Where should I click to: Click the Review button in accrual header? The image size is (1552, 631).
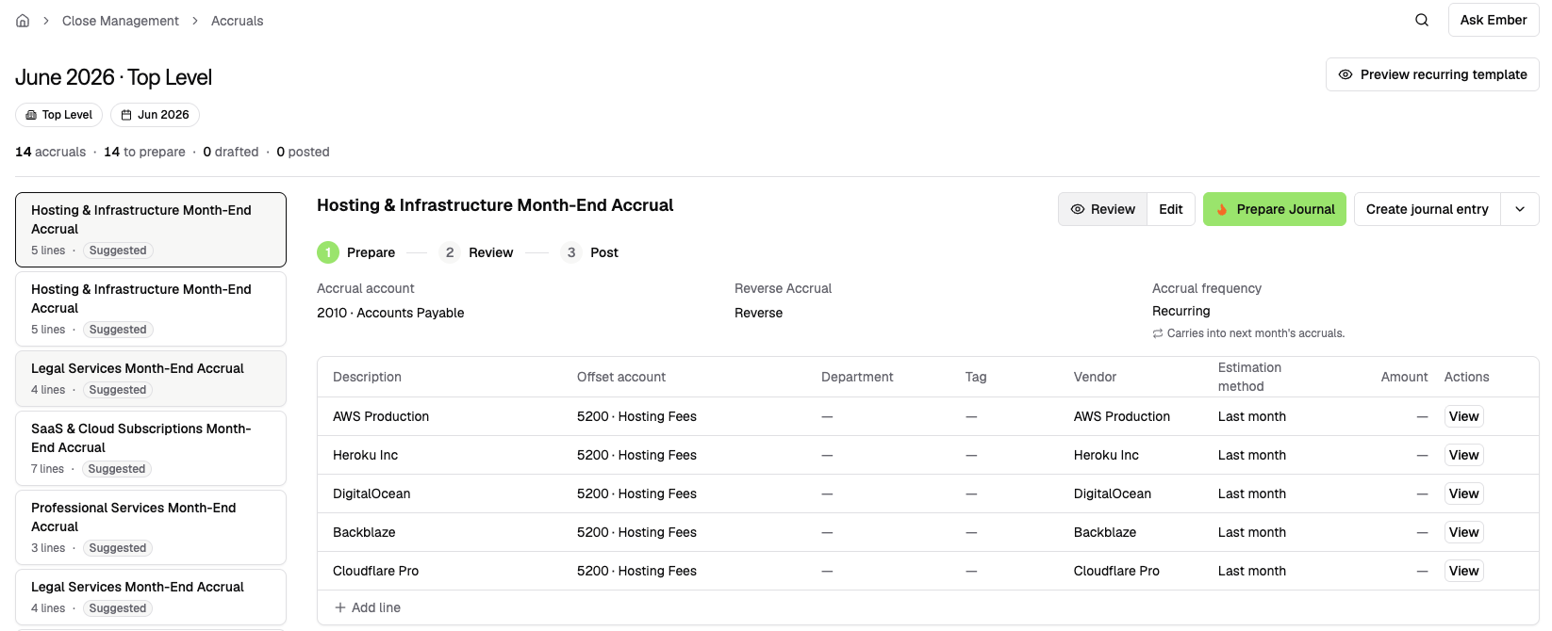(1102, 209)
